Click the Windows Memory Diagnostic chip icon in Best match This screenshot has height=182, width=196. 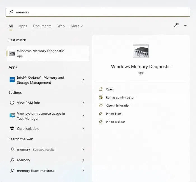click(12, 54)
